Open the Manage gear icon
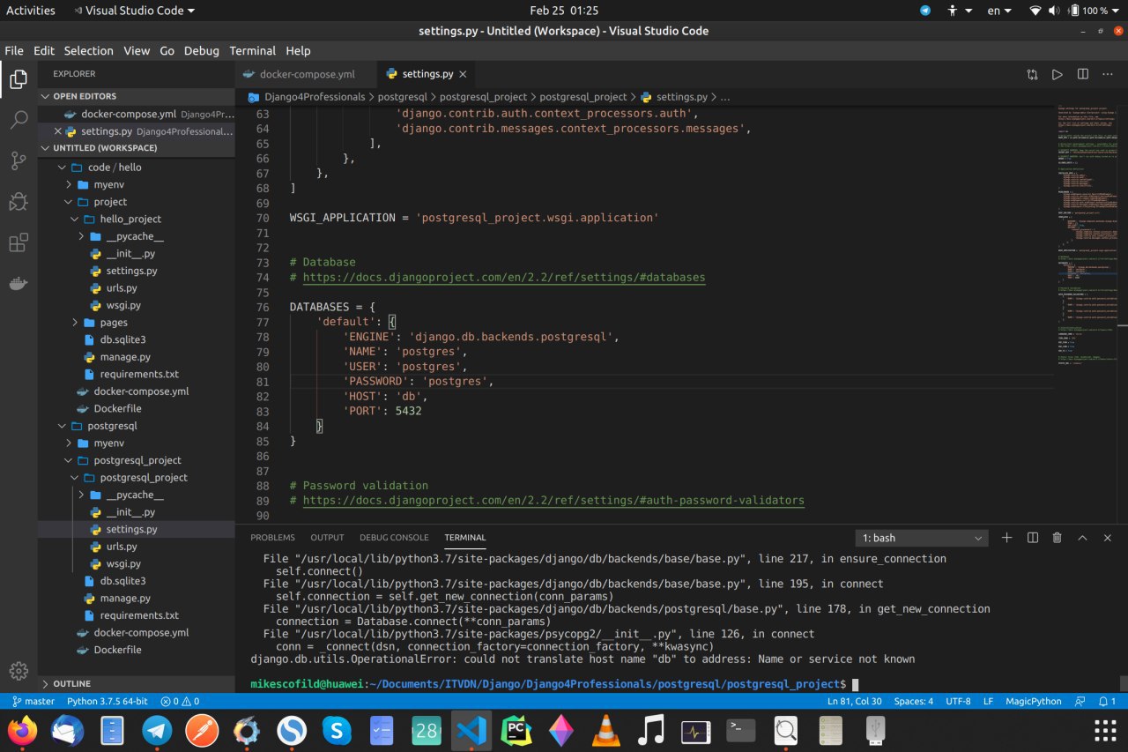The image size is (1128, 752). pos(19,671)
